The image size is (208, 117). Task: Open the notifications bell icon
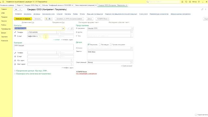point(182,2)
